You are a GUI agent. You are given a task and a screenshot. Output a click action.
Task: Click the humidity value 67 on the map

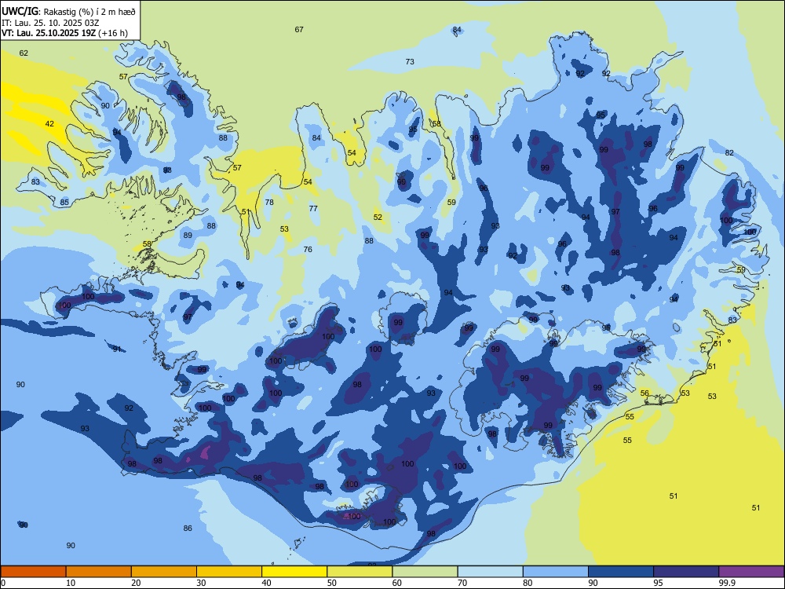click(x=299, y=30)
